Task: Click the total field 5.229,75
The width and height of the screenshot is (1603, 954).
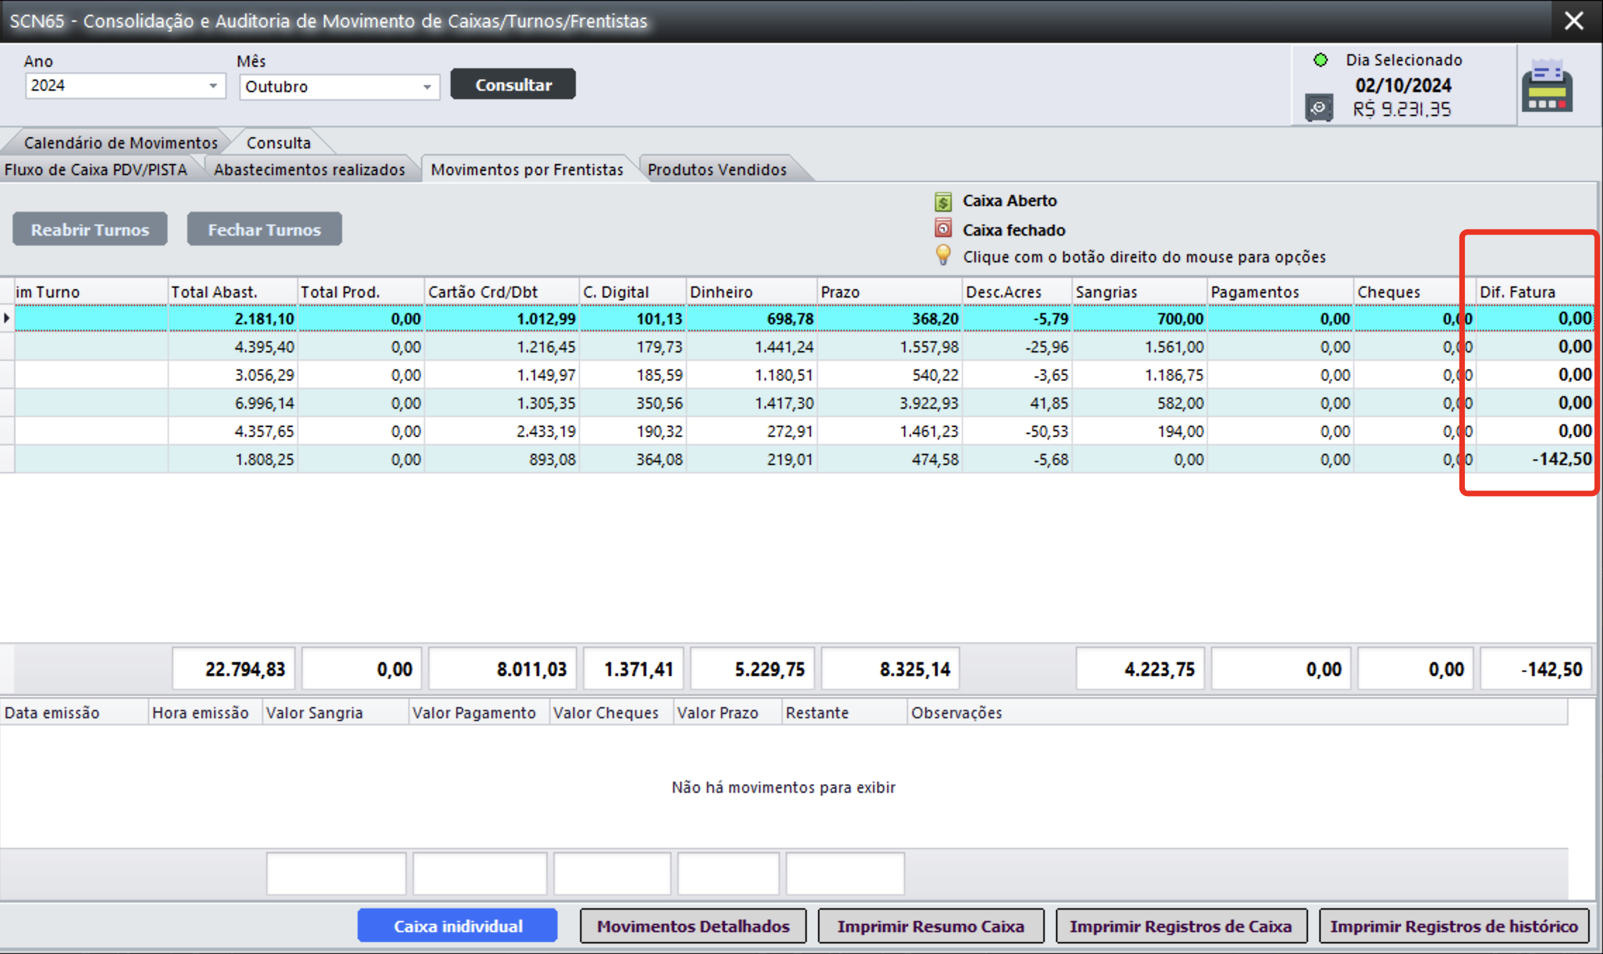Action: (753, 669)
